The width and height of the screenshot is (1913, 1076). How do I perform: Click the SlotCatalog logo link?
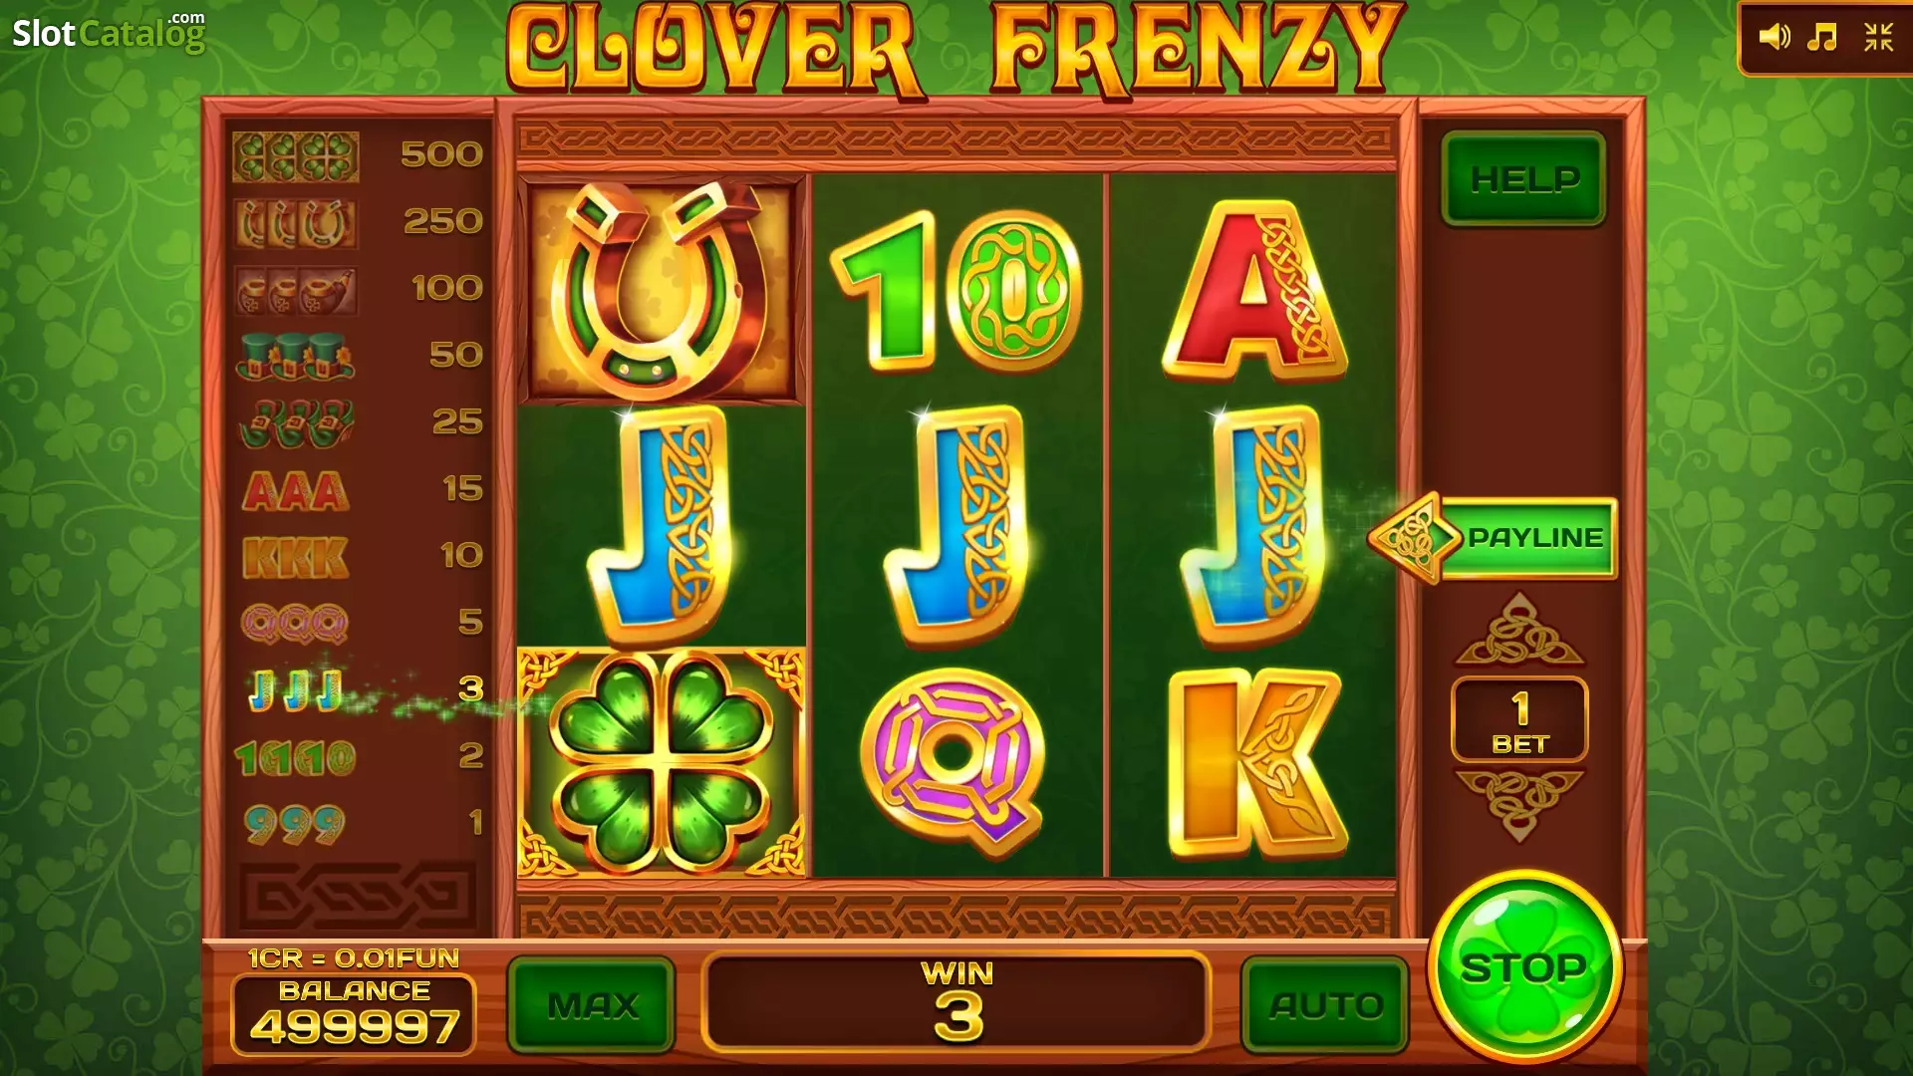[109, 32]
